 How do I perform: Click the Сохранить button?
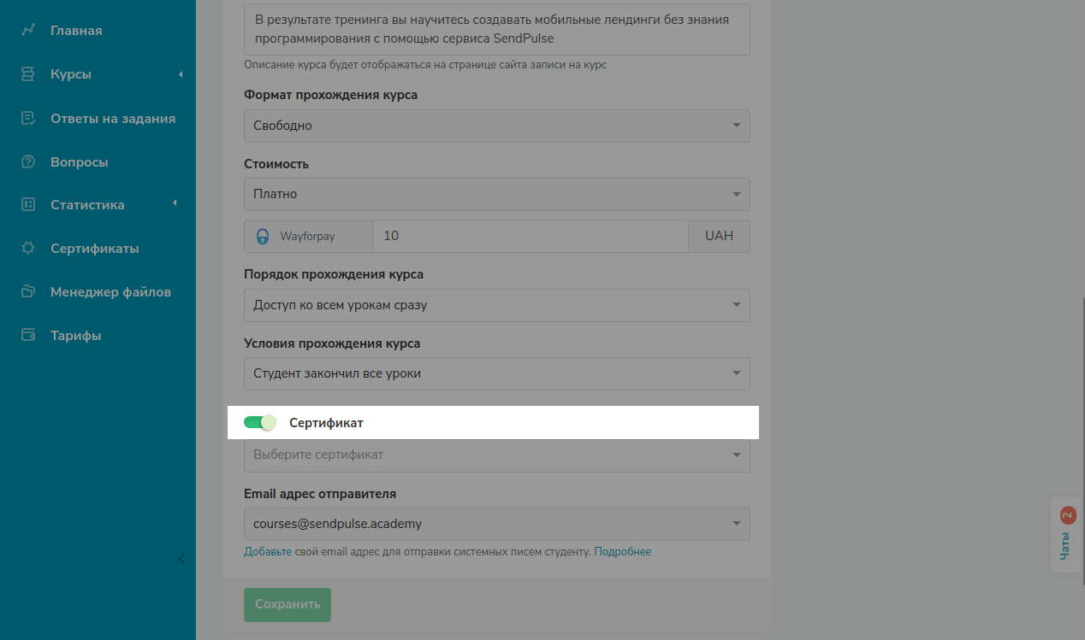(287, 604)
